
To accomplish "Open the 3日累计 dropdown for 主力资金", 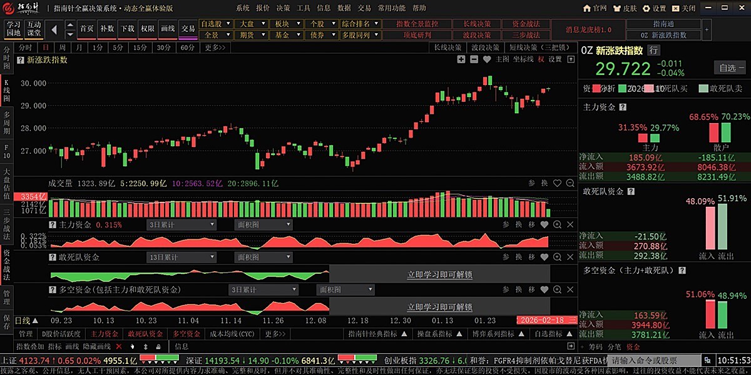I will pos(181,224).
